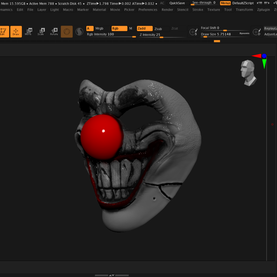This screenshot has width=277, height=277.
Task: Open the Stencil menu
Action: pos(183,10)
